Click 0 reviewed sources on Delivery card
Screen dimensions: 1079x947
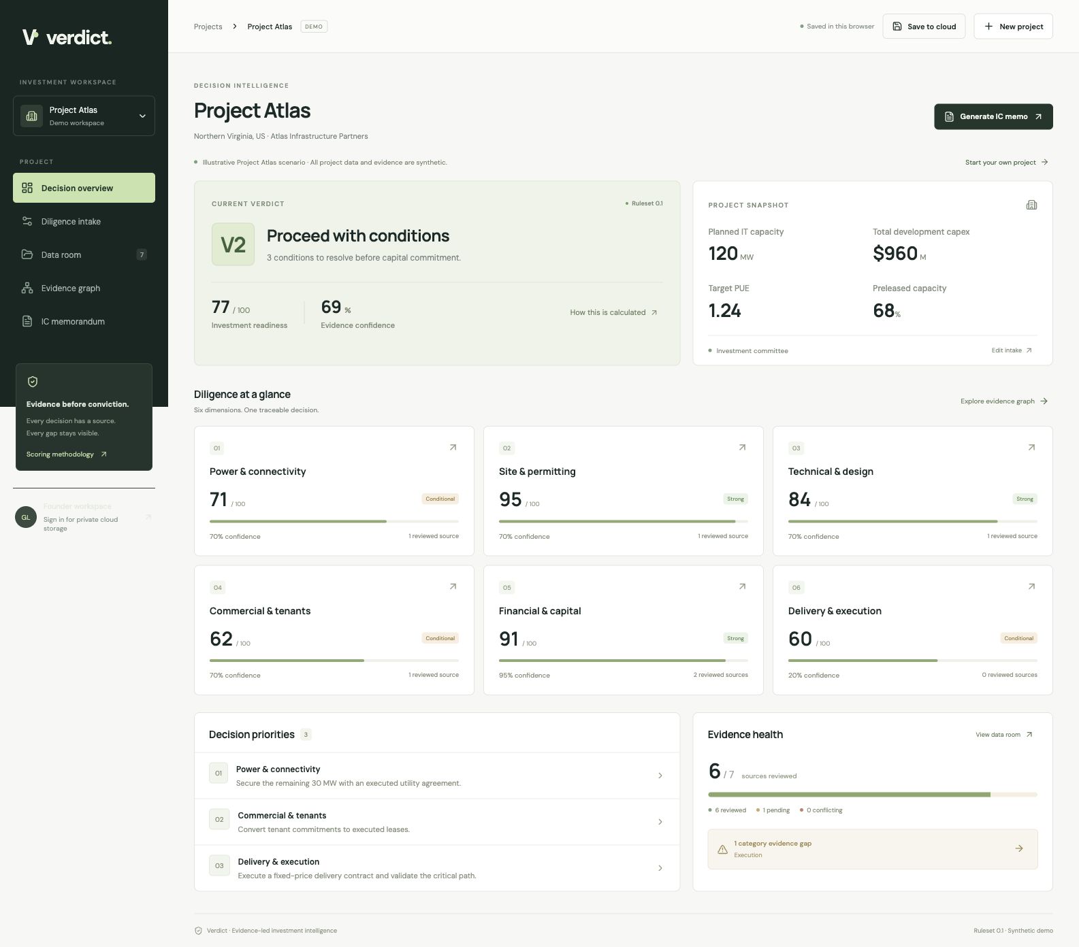point(1009,675)
